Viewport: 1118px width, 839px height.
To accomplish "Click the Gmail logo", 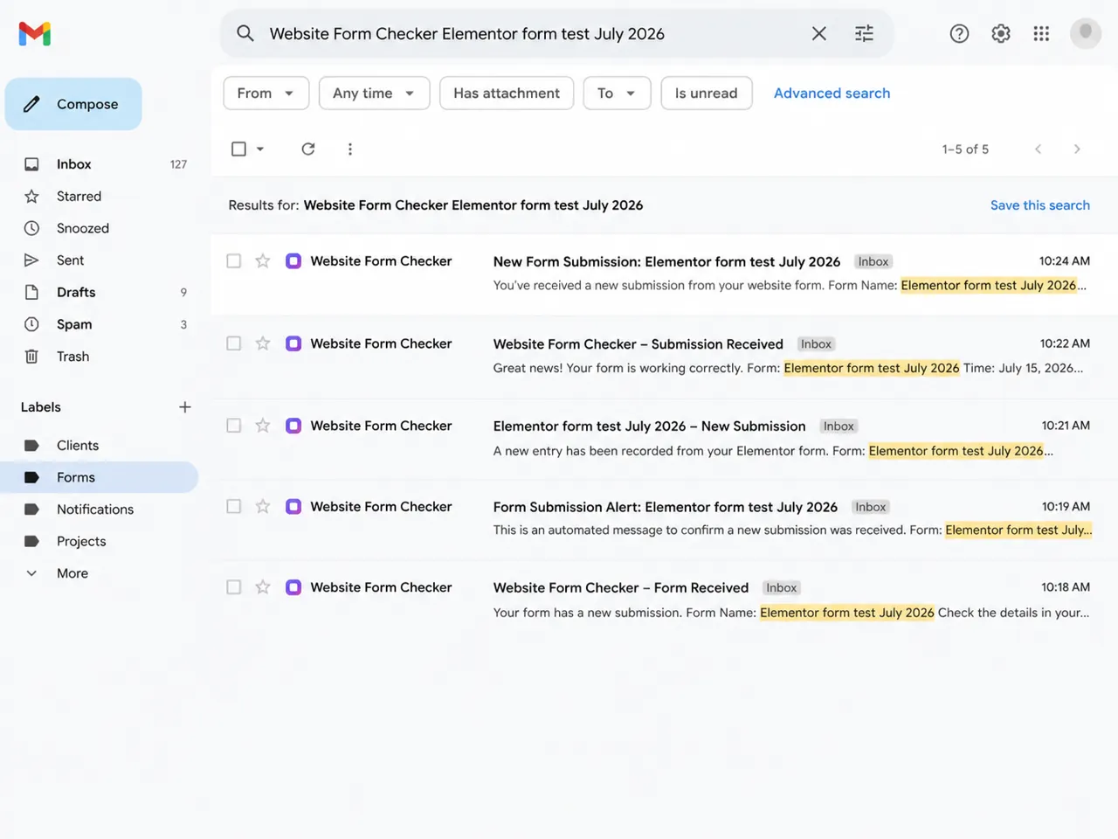I will click(35, 33).
